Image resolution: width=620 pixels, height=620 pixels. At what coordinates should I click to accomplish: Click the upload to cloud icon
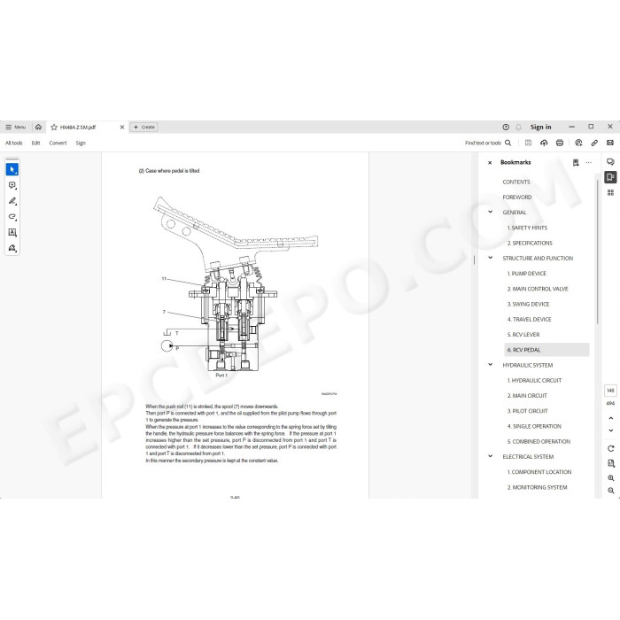pos(544,143)
